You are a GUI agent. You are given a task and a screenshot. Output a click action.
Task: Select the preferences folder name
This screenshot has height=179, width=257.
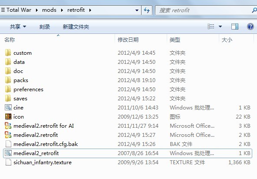(x=28, y=89)
